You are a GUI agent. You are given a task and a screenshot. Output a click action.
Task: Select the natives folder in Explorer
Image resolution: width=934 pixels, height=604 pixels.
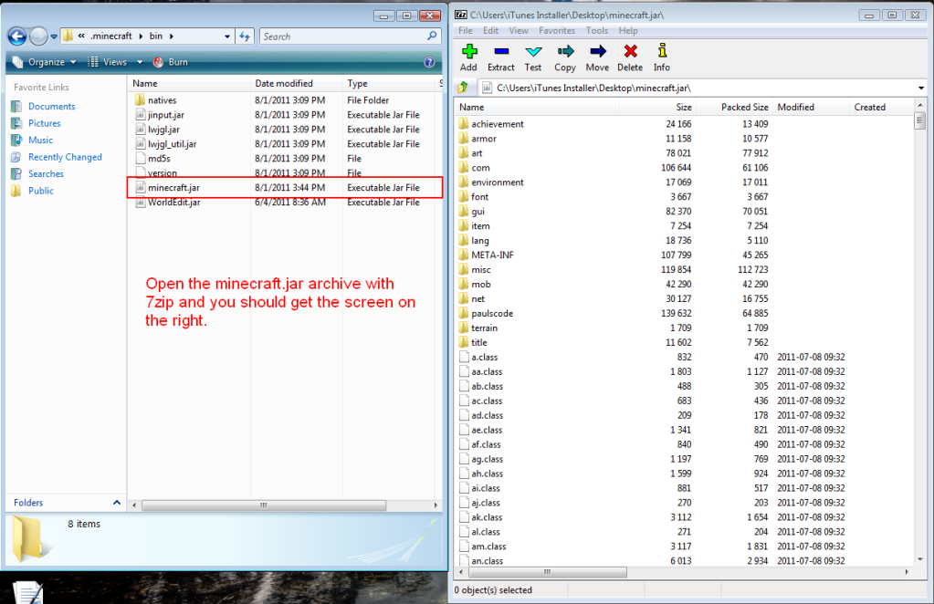(155, 100)
